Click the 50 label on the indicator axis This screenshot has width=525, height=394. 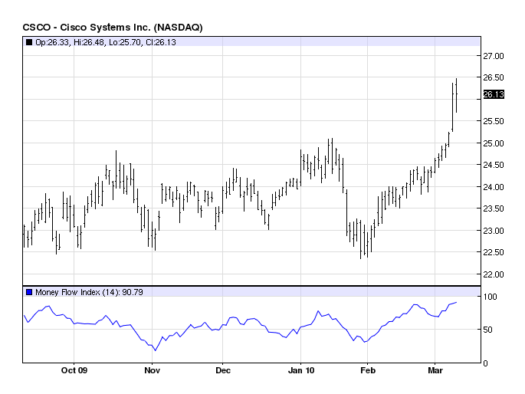point(488,330)
